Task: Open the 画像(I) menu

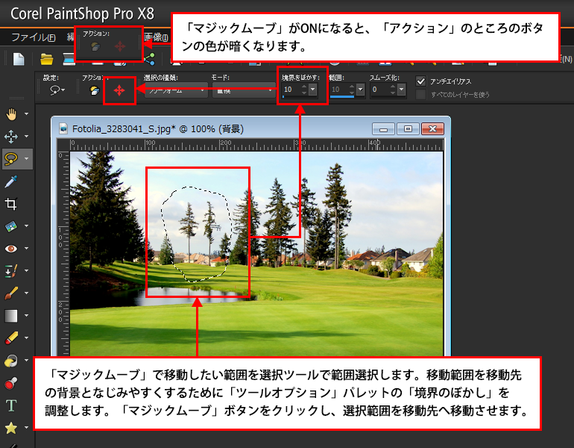Action: [x=156, y=37]
